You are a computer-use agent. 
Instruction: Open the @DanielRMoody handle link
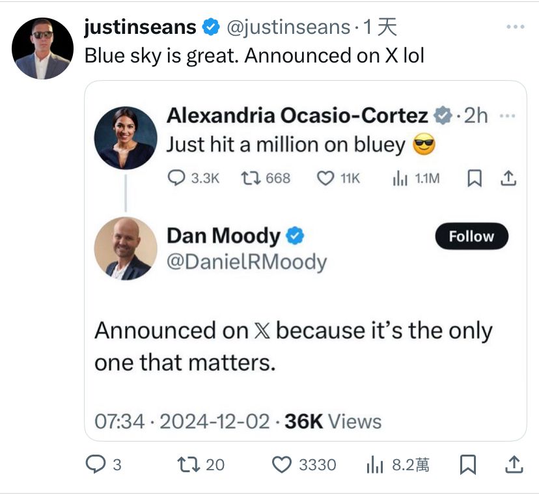point(246,261)
